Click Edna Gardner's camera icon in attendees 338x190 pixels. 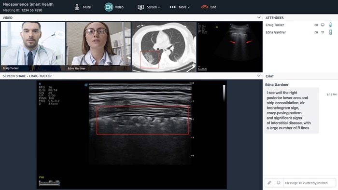(x=316, y=32)
